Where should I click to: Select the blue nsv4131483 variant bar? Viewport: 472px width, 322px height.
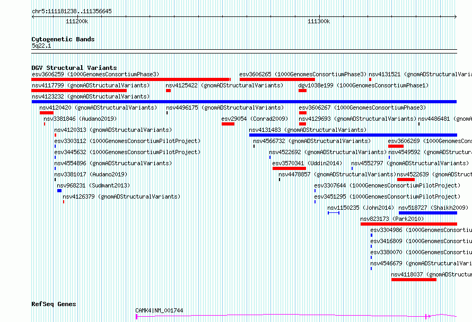pos(353,135)
